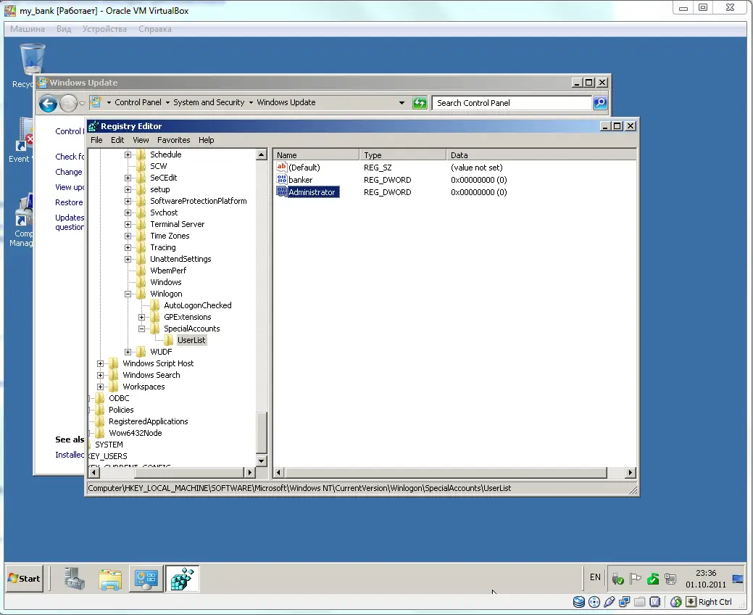This screenshot has width=753, height=615.
Task: Click the VirtualBox shared folders status icon
Action: coord(640,601)
